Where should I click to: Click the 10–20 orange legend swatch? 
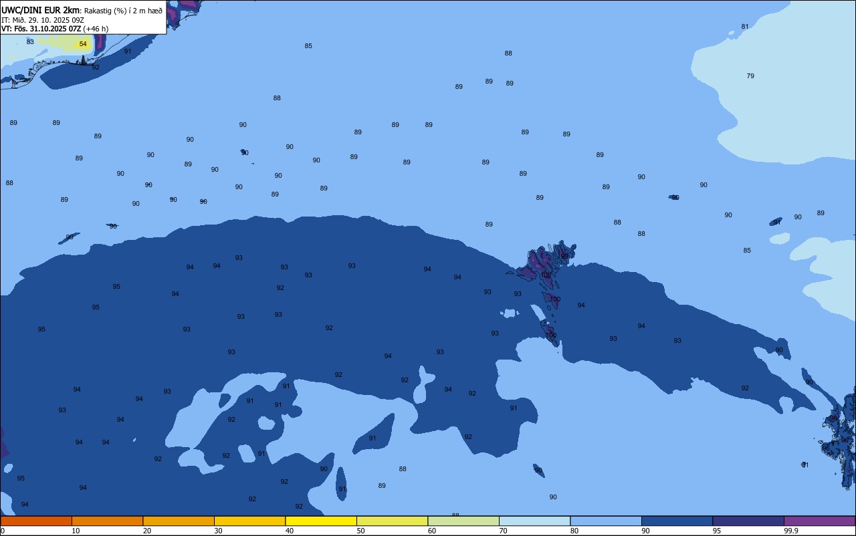click(107, 521)
